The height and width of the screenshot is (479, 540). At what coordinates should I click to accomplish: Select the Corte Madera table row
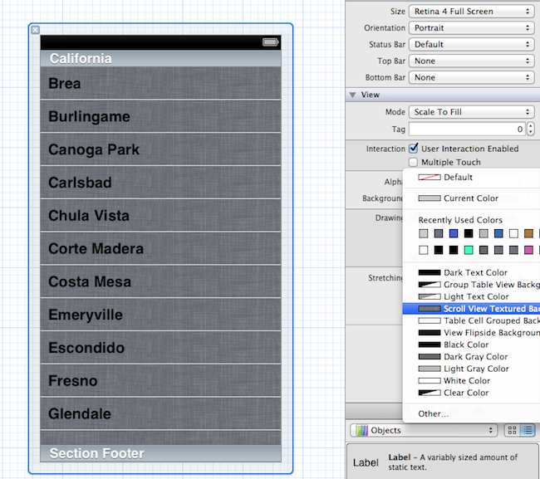(161, 248)
